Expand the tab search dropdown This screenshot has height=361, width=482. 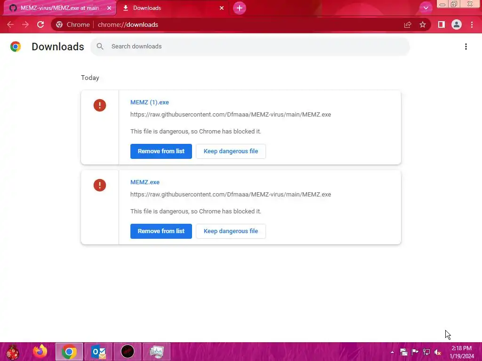tap(426, 8)
